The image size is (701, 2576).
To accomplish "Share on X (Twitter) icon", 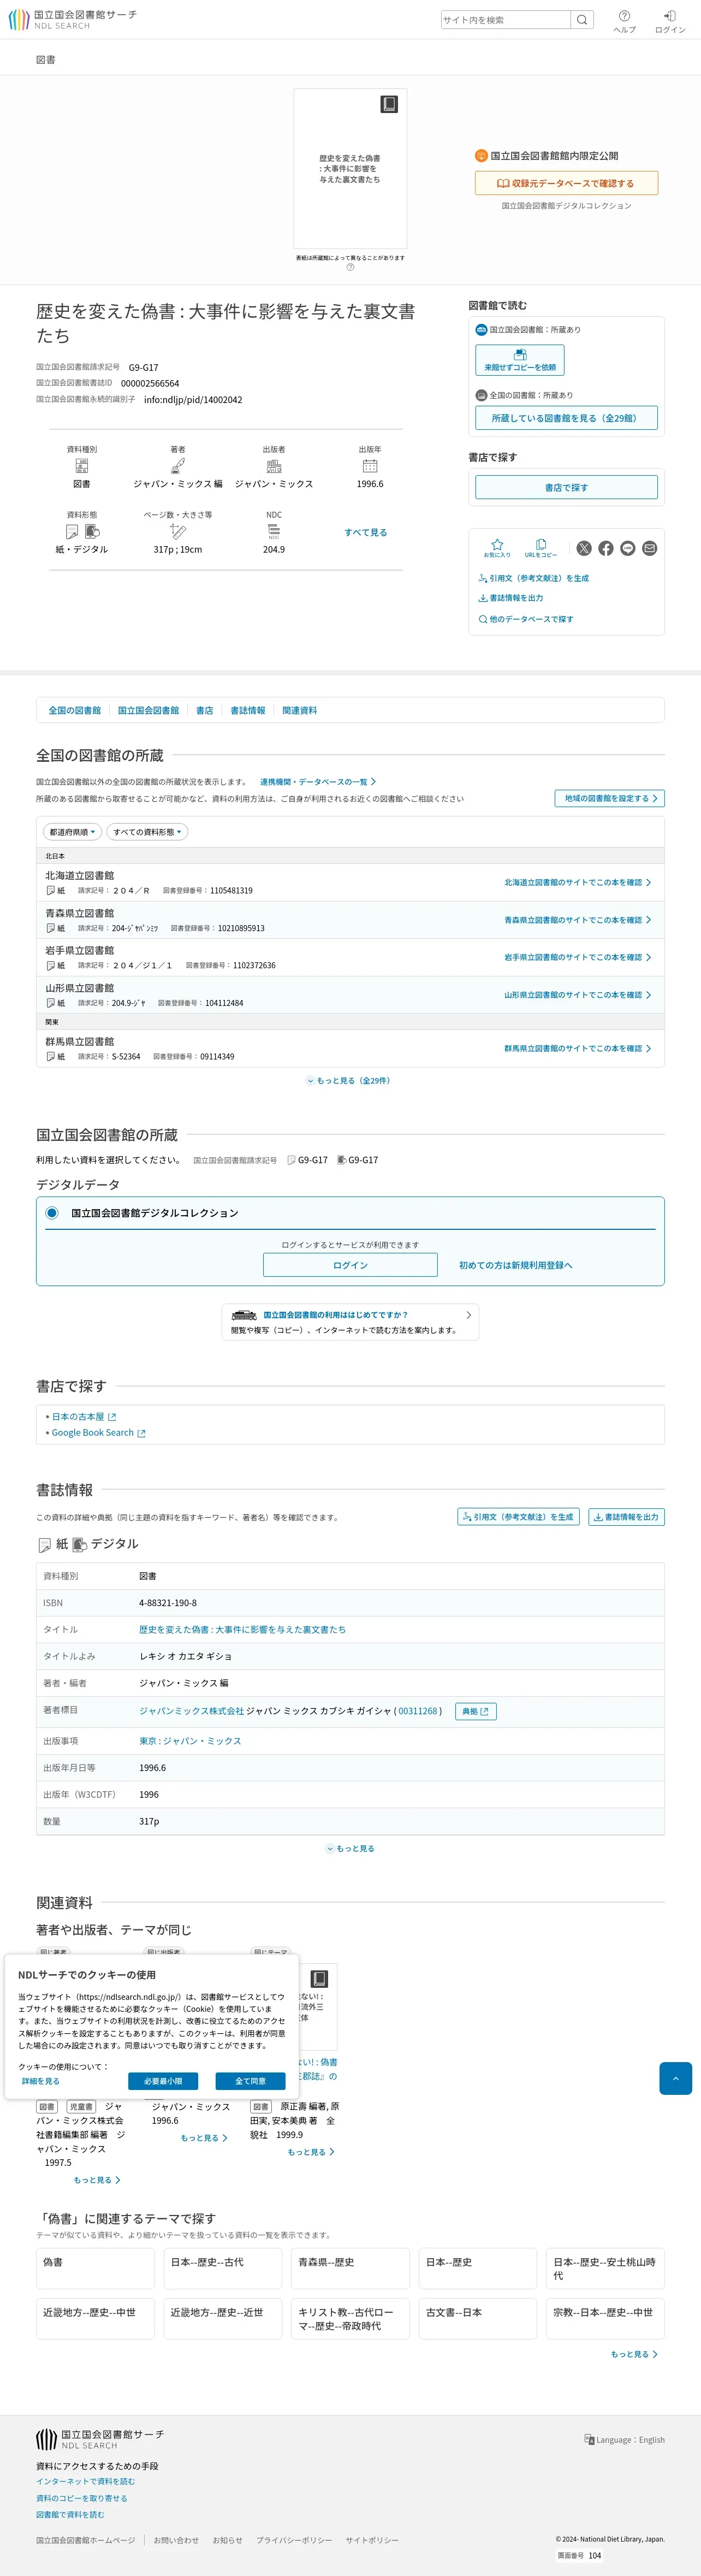I will pos(584,548).
